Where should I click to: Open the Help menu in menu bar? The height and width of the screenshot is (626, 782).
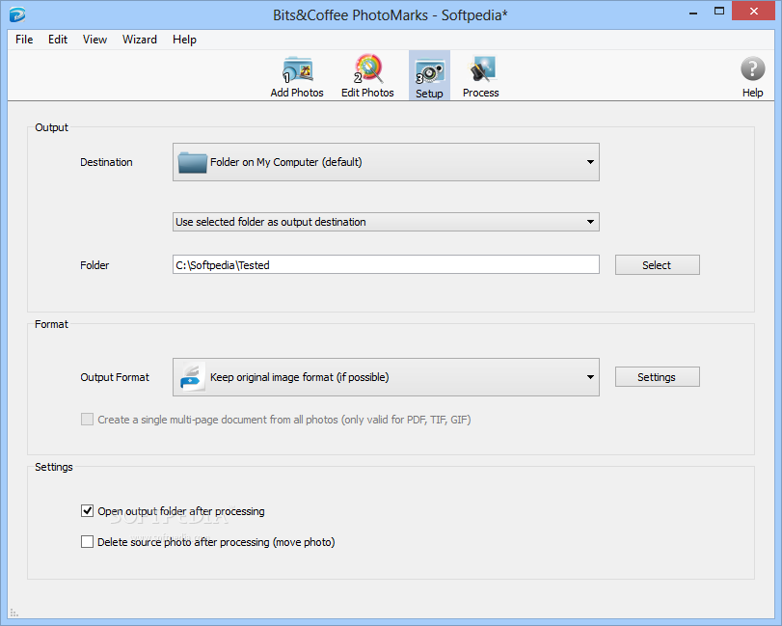[x=184, y=40]
